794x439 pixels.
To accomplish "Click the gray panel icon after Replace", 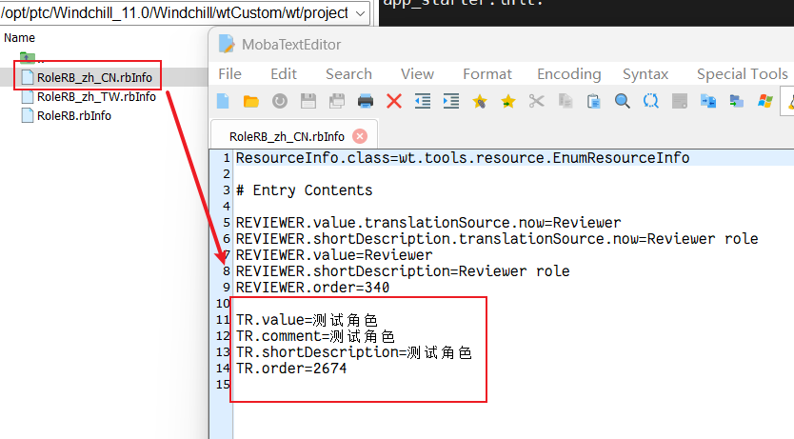I will [x=680, y=101].
